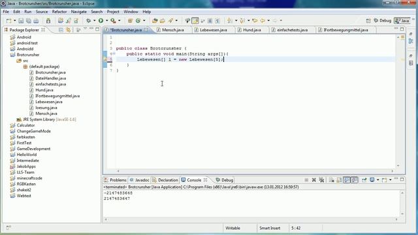This screenshot has height=235, width=418.
Task: Switch to the Hund.java editor tab
Action: click(252, 30)
